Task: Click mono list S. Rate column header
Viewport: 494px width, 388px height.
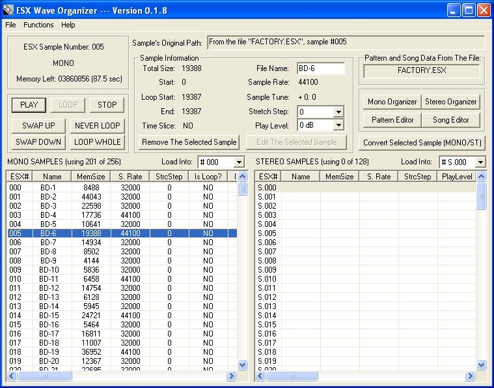Action: (x=130, y=177)
